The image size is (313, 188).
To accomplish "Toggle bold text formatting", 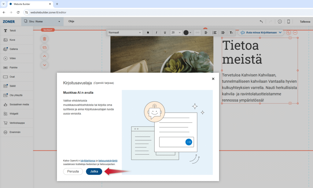I will (x=148, y=32).
